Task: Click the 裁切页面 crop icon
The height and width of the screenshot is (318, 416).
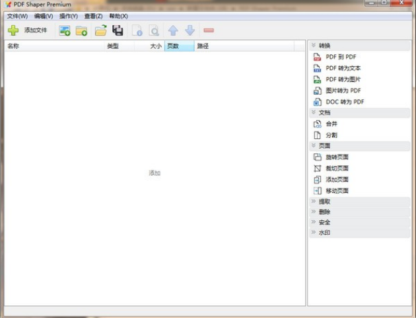Action: click(318, 168)
